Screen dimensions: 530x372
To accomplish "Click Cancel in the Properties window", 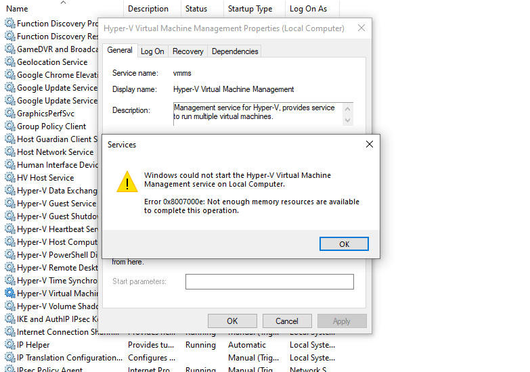I will pyautogui.click(x=287, y=321).
